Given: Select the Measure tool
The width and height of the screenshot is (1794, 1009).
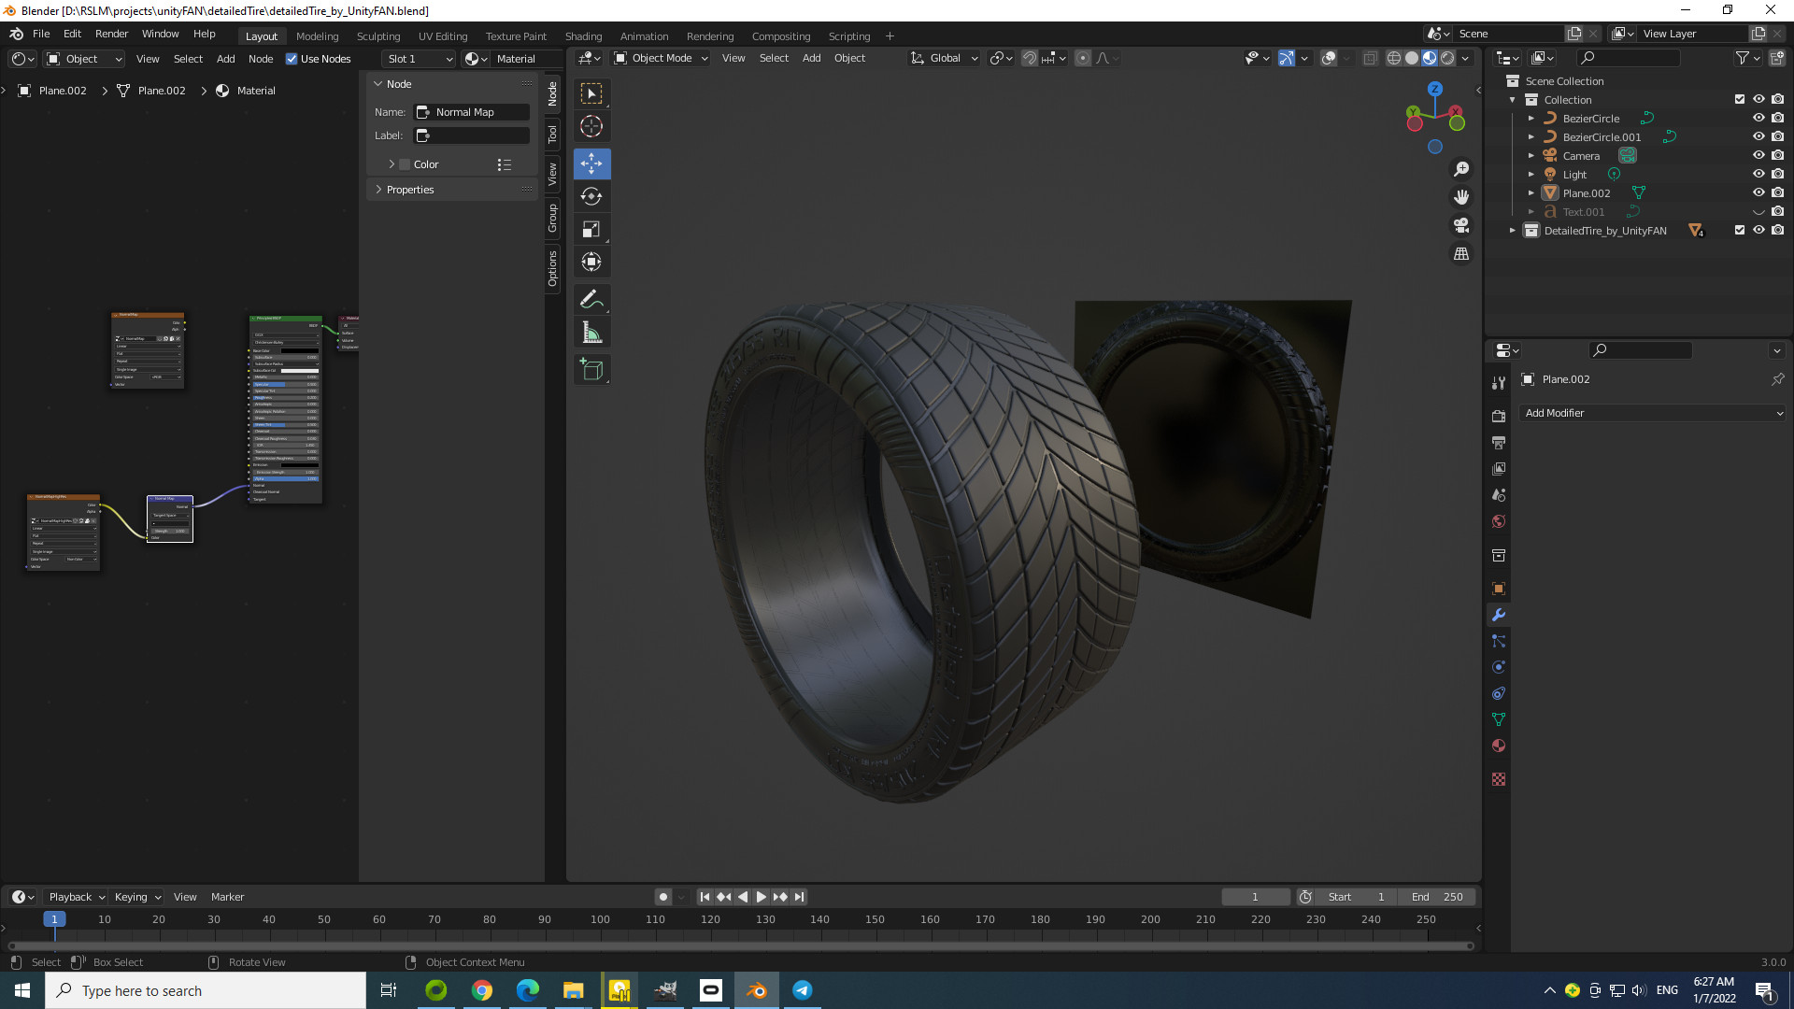Looking at the screenshot, I should tap(591, 331).
